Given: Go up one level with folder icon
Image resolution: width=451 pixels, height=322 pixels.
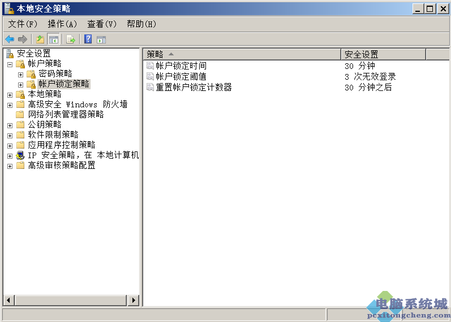Looking at the screenshot, I should [40, 39].
